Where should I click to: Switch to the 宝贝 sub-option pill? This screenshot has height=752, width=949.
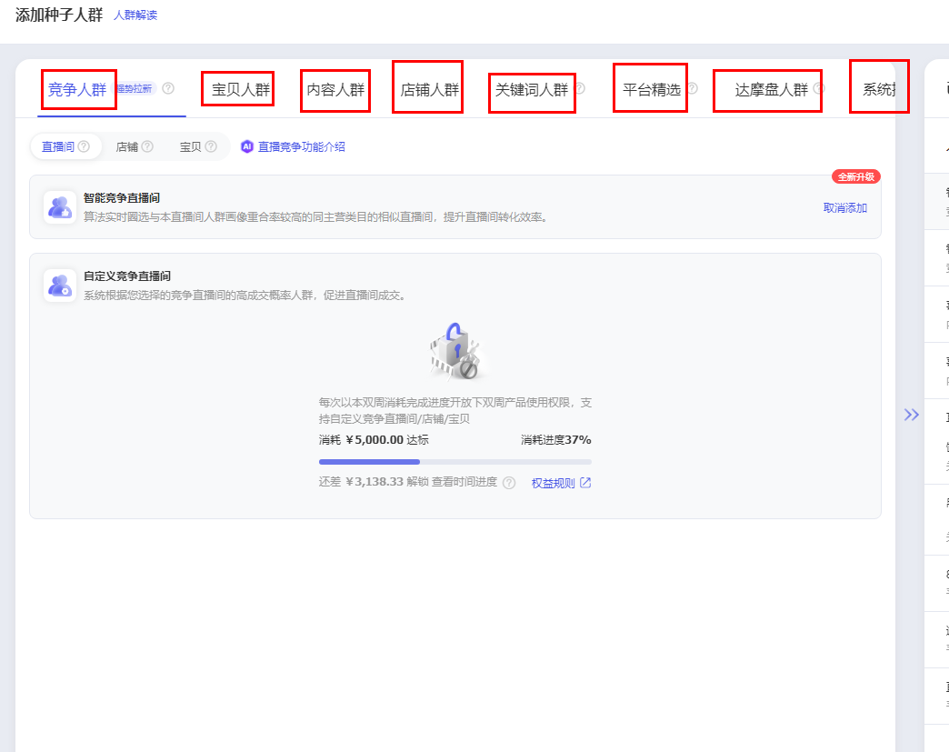tap(198, 146)
